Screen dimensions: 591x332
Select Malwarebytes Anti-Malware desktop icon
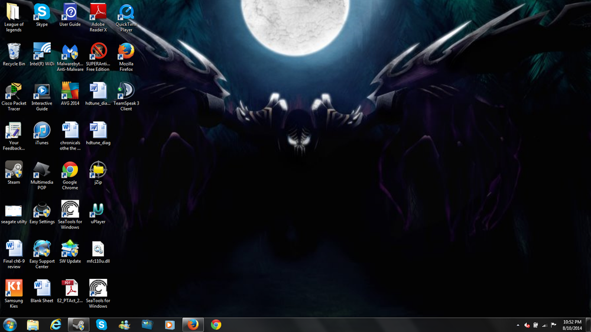70,57
